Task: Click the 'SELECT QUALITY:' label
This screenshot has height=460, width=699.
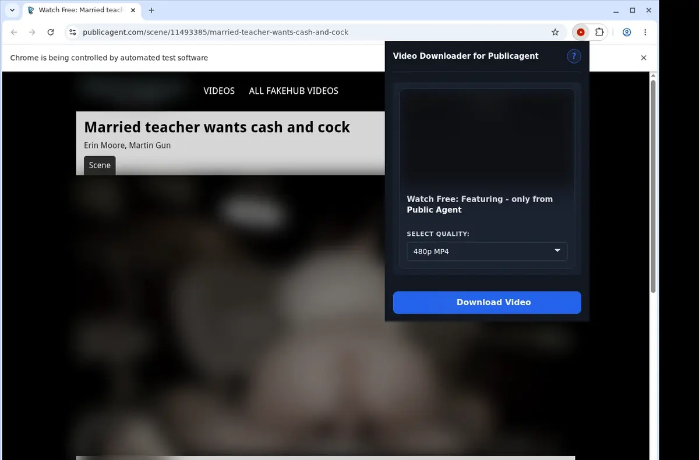Action: tap(438, 234)
